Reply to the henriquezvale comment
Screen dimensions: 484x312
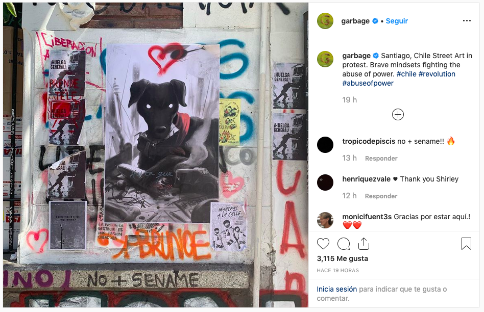coord(381,196)
